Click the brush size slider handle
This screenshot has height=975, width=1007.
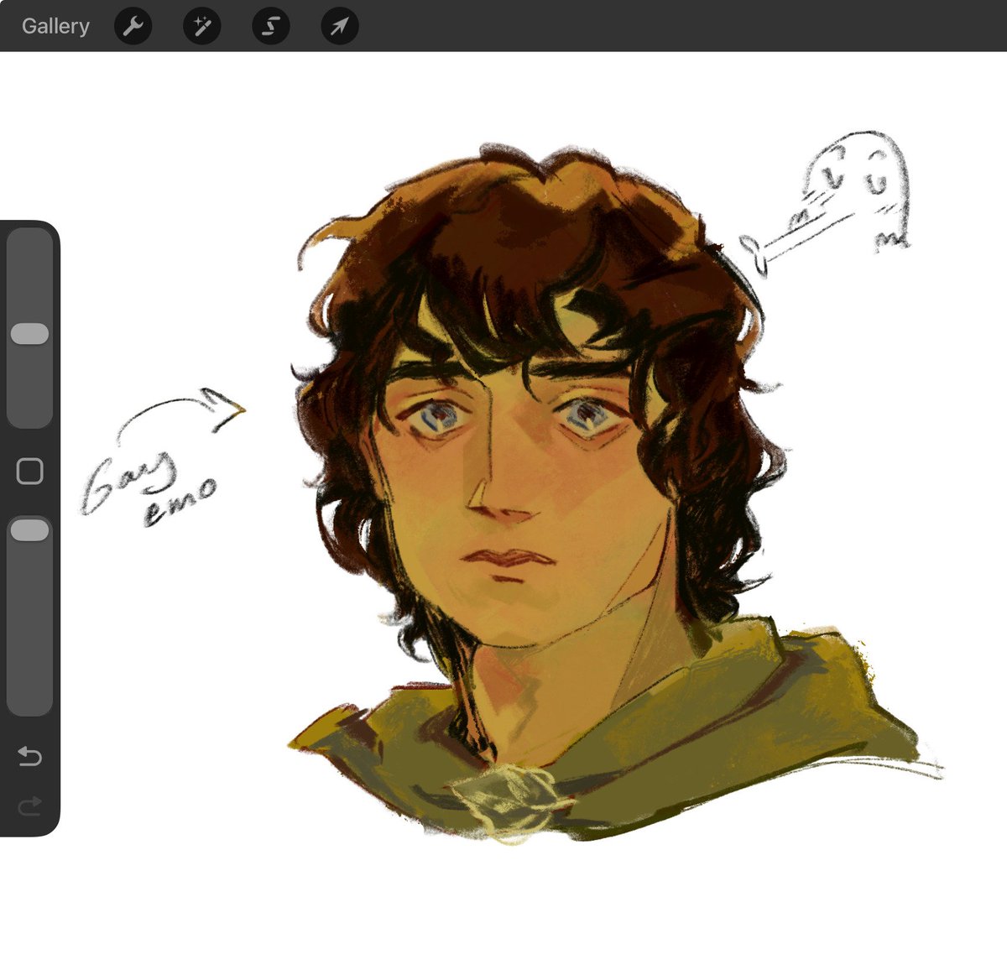(x=29, y=334)
